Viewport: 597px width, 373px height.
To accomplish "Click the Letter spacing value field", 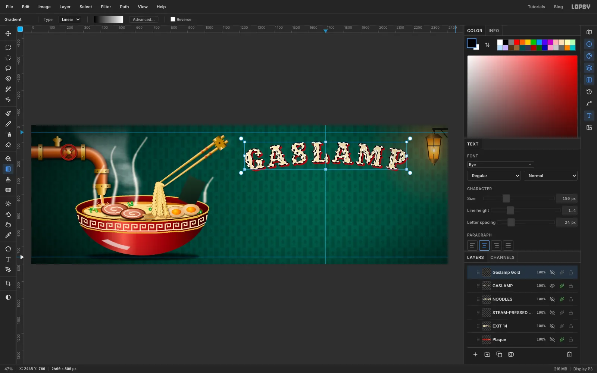I will click(566, 222).
